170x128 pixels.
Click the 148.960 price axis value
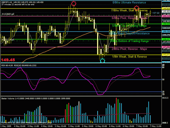[166, 21]
